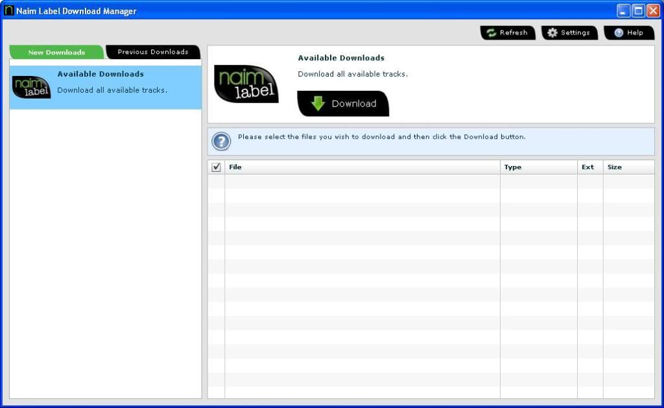Click 'Please select the files' instruction text
Screen dimensions: 664x408
(x=381, y=137)
